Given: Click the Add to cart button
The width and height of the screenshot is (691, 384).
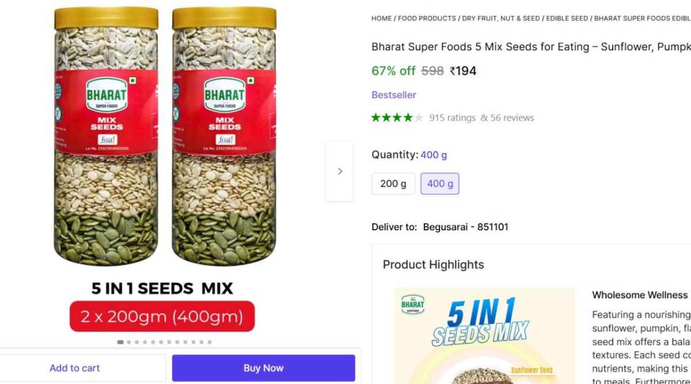Looking at the screenshot, I should pos(75,368).
